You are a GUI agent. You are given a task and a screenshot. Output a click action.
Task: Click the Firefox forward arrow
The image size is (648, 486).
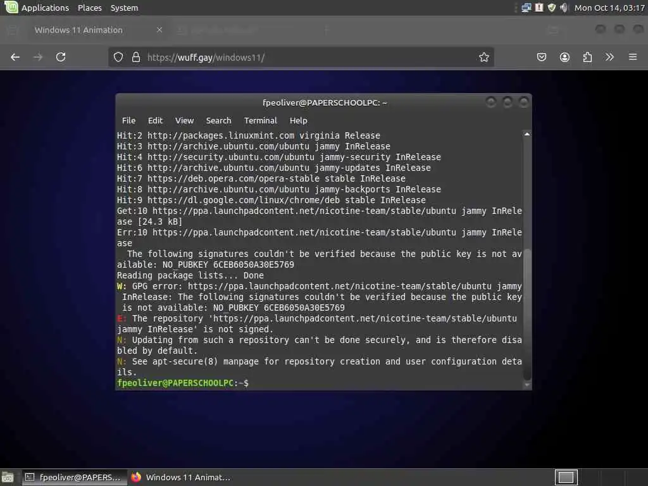pyautogui.click(x=38, y=57)
